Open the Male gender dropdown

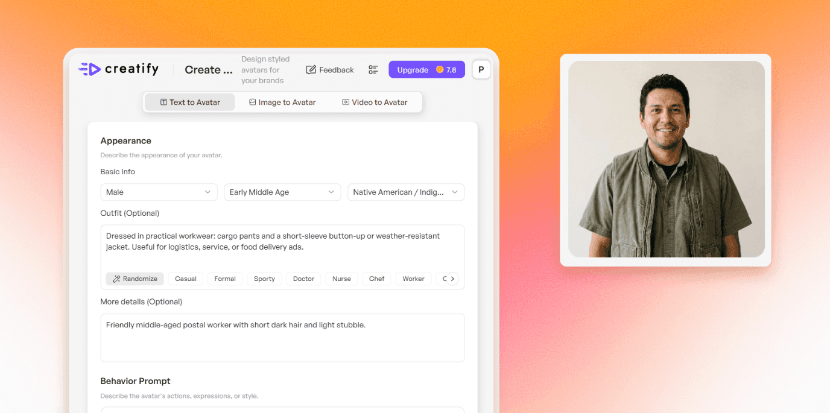click(159, 192)
